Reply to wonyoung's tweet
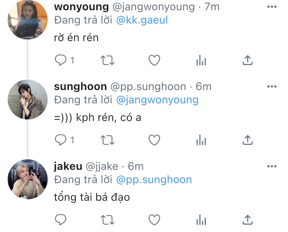Screen dimensions: 288x232 [61, 60]
